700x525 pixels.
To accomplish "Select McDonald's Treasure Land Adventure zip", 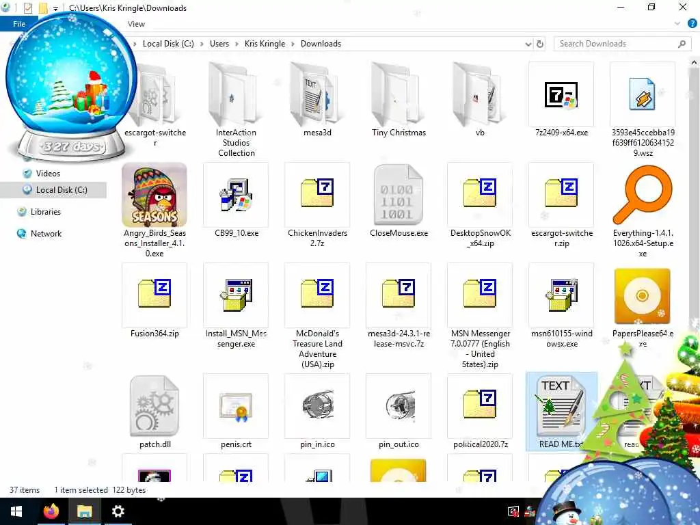I will coord(317,316).
